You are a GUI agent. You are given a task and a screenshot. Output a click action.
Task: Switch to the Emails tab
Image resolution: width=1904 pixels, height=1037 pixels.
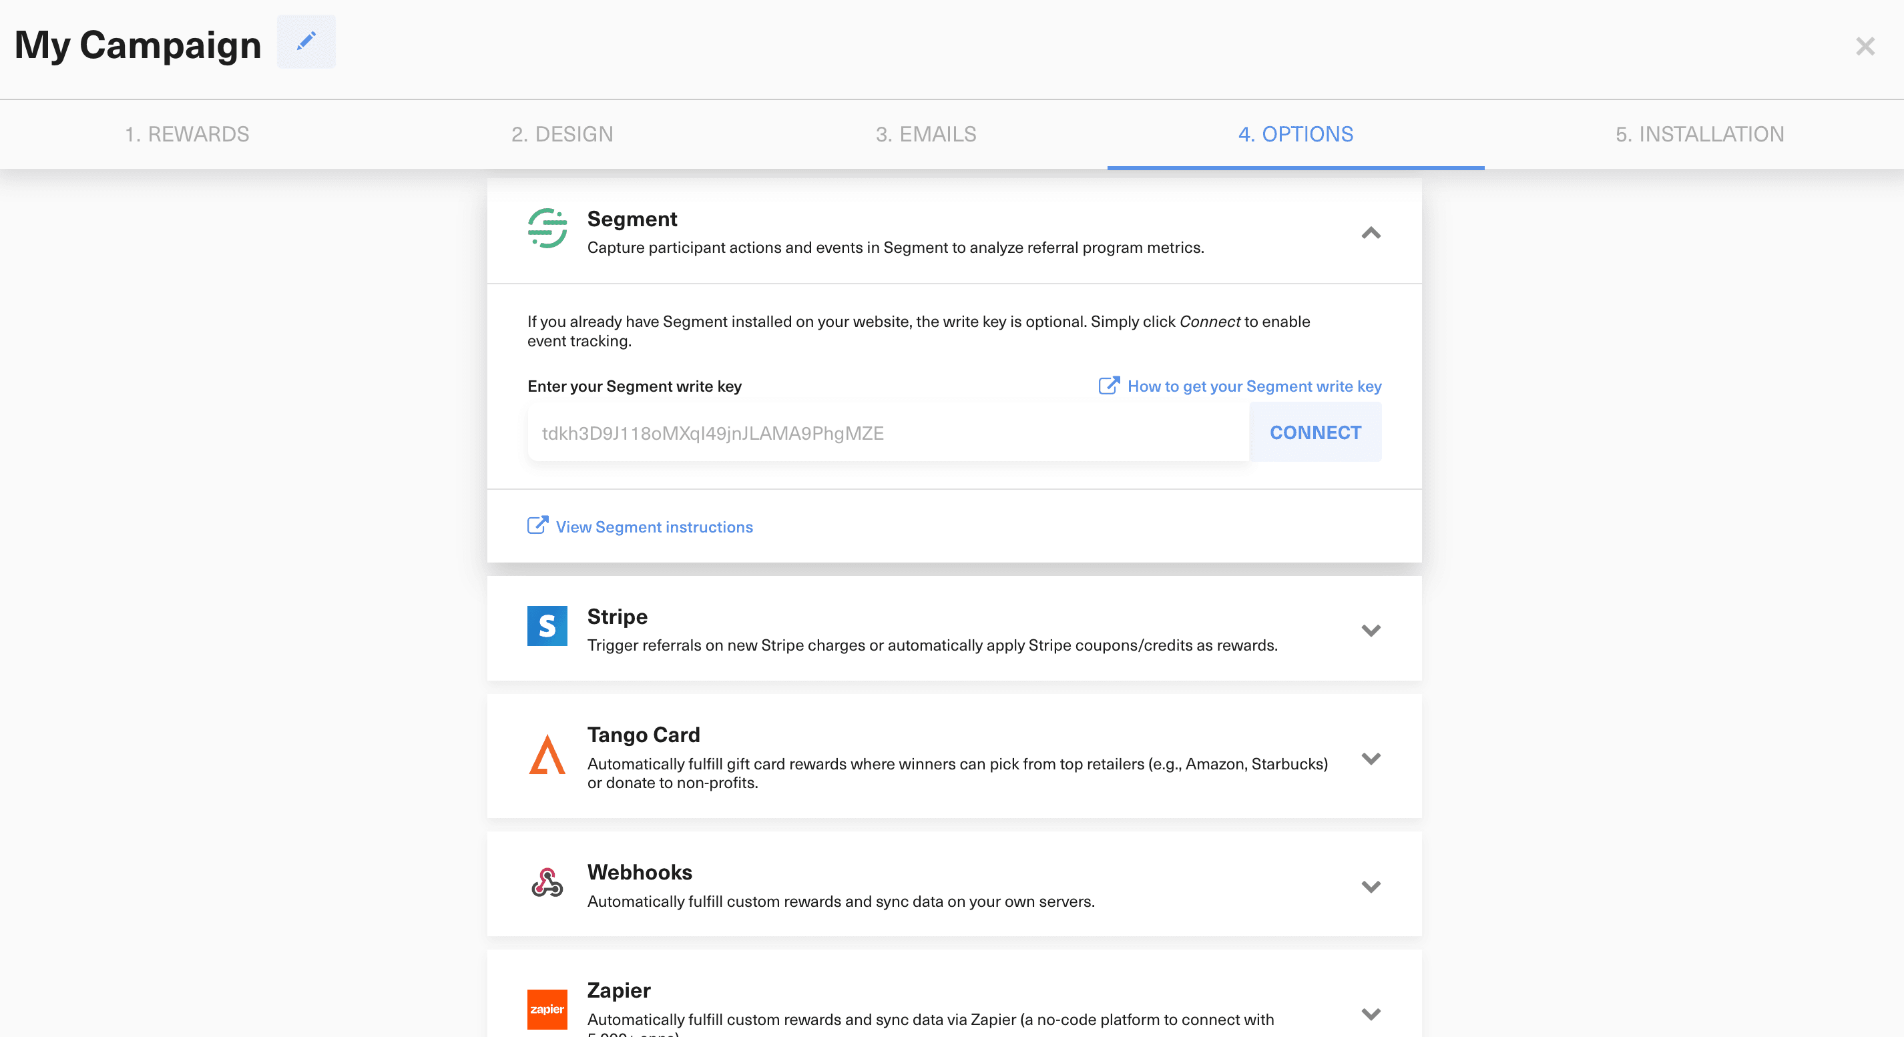[x=925, y=134]
